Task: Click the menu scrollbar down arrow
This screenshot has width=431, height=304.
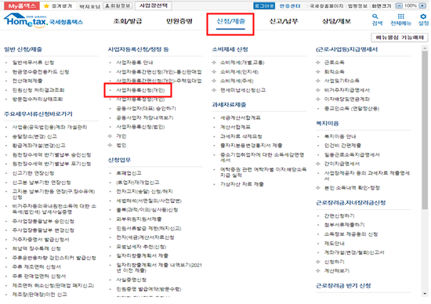Action: coord(425,294)
